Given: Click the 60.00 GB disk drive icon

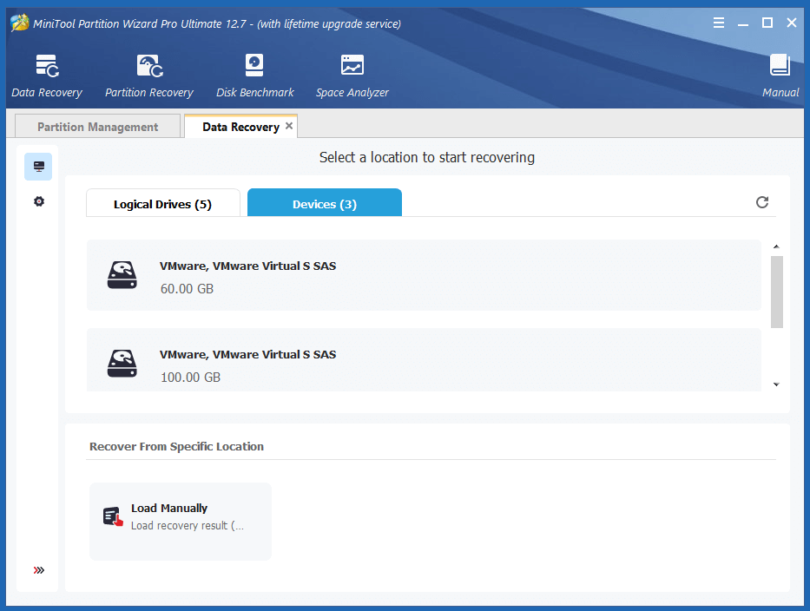Looking at the screenshot, I should pyautogui.click(x=122, y=275).
